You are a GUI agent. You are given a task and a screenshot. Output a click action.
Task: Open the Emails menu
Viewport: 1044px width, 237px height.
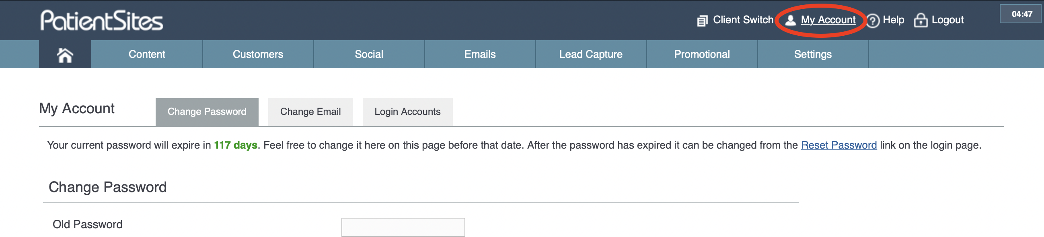[x=480, y=54]
